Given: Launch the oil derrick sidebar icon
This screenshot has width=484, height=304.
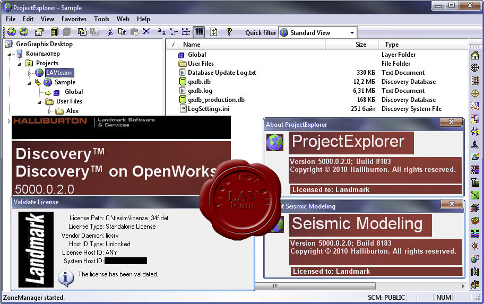Looking at the screenshot, I should [x=475, y=144].
